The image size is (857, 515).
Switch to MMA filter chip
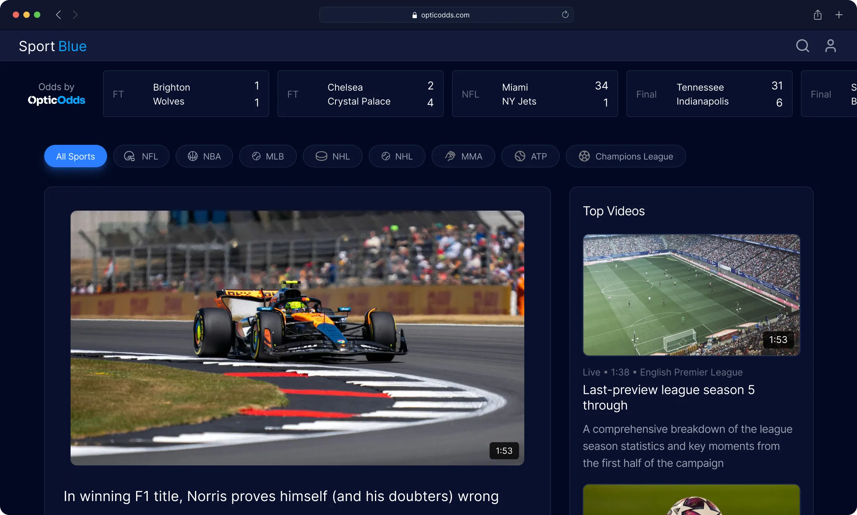coord(463,156)
